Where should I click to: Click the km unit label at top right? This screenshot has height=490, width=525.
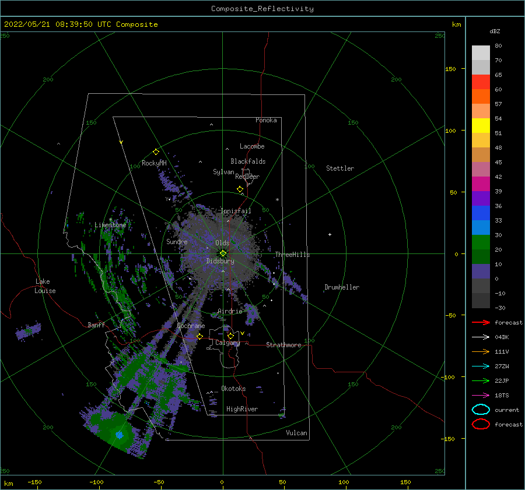[456, 24]
